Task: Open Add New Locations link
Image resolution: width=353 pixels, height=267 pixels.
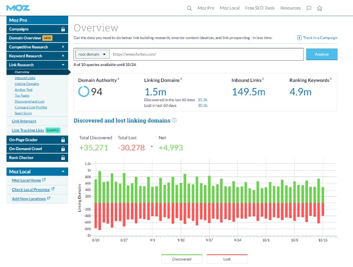Action: point(28,199)
